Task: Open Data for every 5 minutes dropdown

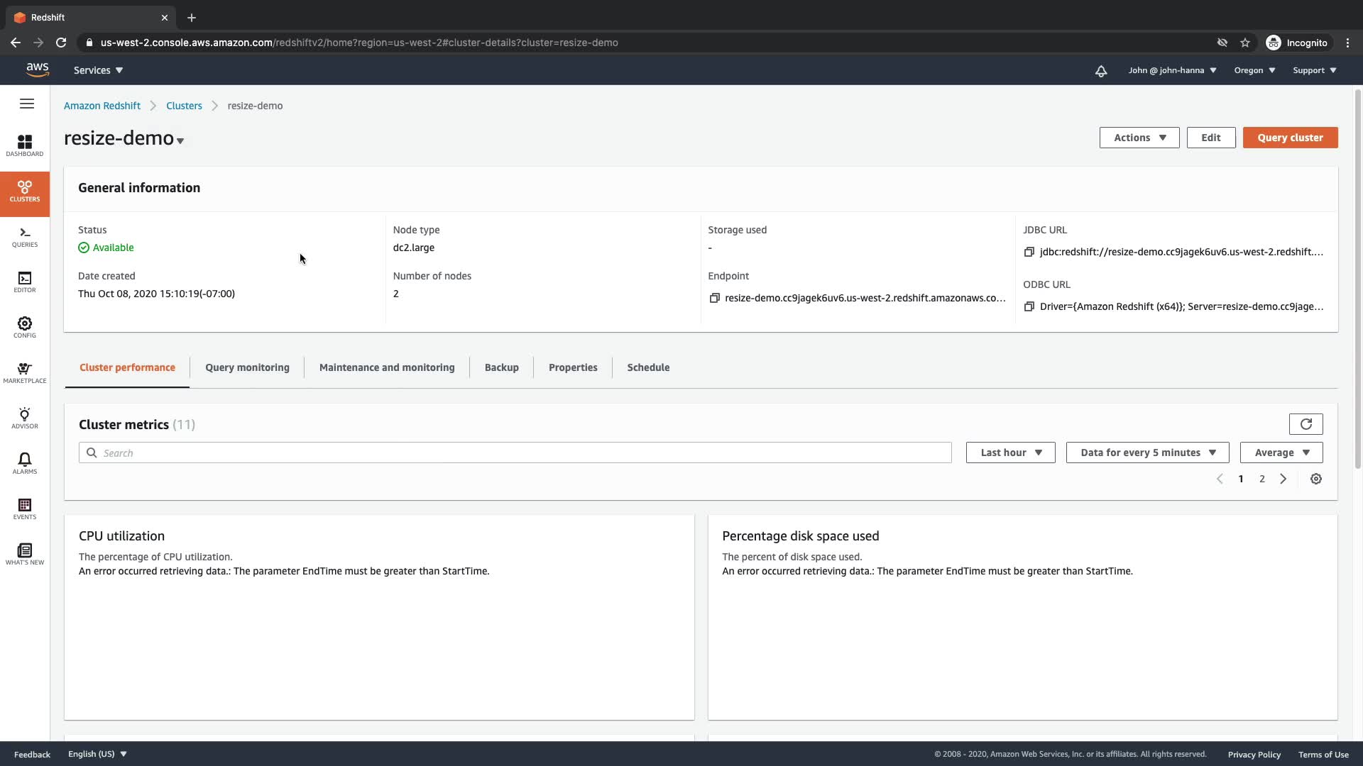Action: click(1147, 453)
